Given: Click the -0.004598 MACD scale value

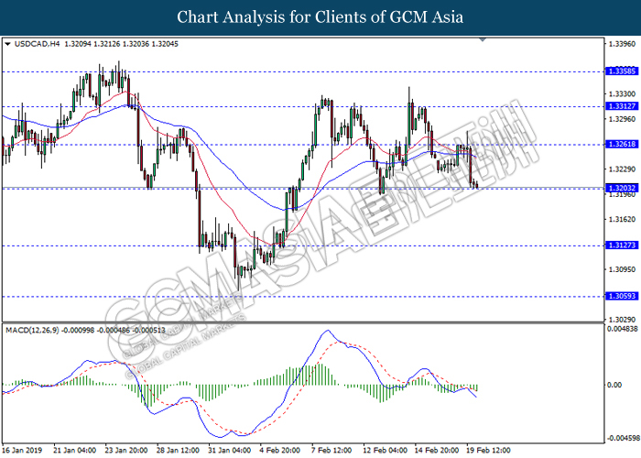Looking at the screenshot, I should [x=624, y=439].
